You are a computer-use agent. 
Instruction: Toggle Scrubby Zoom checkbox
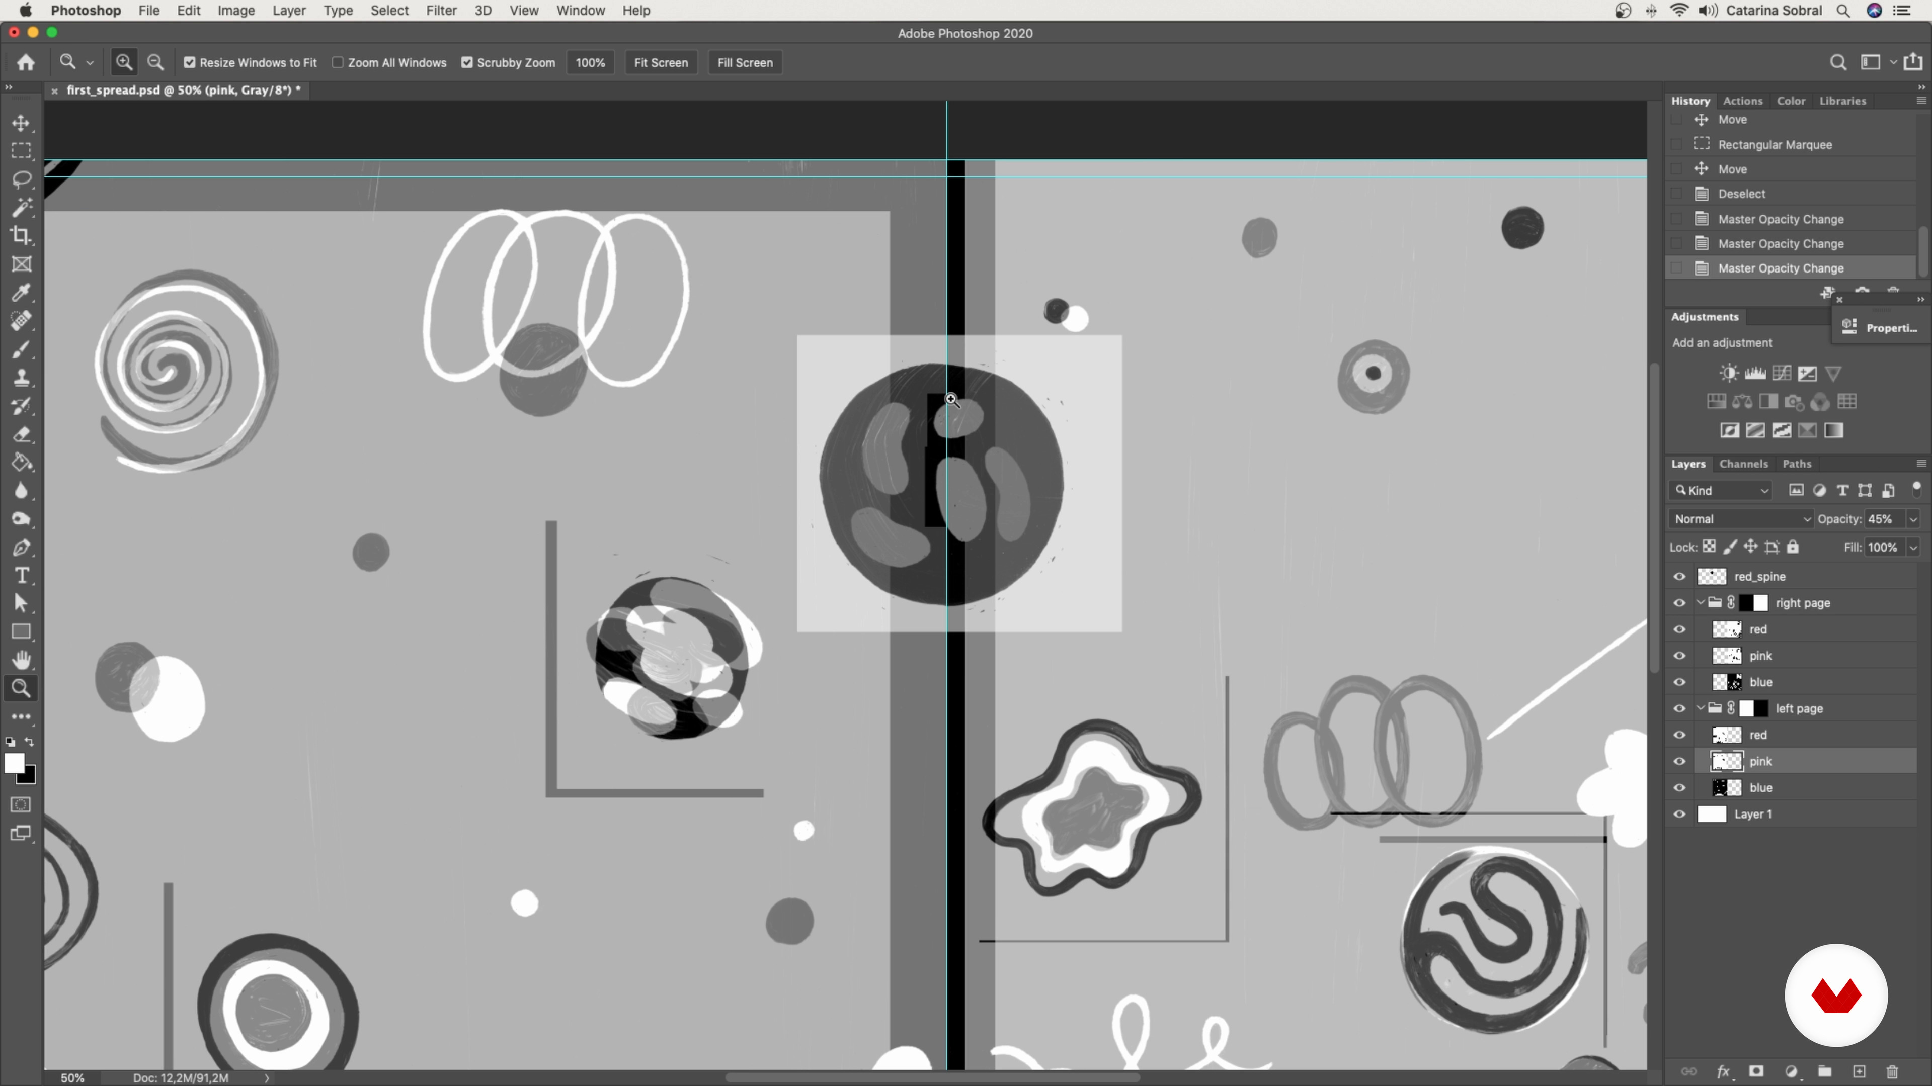coord(466,62)
